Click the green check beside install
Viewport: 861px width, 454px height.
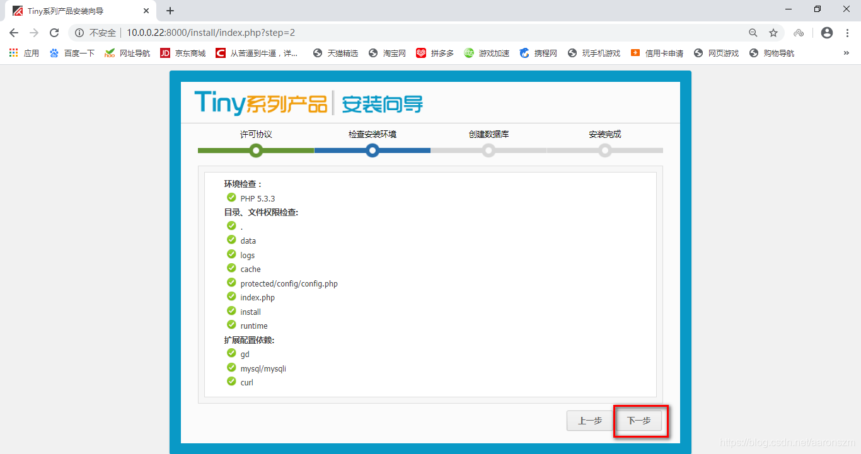(x=231, y=310)
